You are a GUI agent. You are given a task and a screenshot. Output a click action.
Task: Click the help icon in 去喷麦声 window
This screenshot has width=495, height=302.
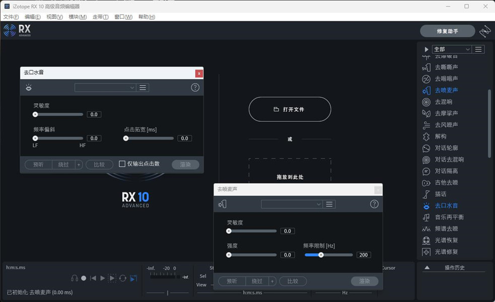click(374, 204)
